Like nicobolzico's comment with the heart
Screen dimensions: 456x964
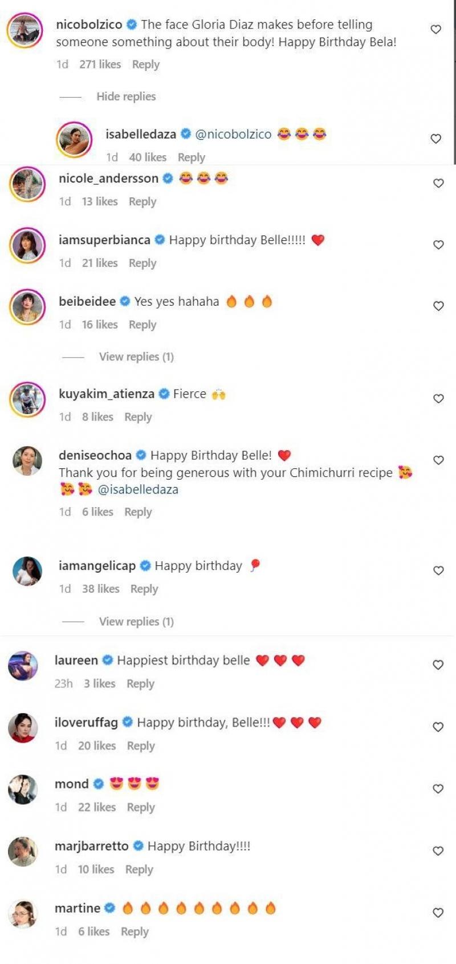click(x=436, y=29)
